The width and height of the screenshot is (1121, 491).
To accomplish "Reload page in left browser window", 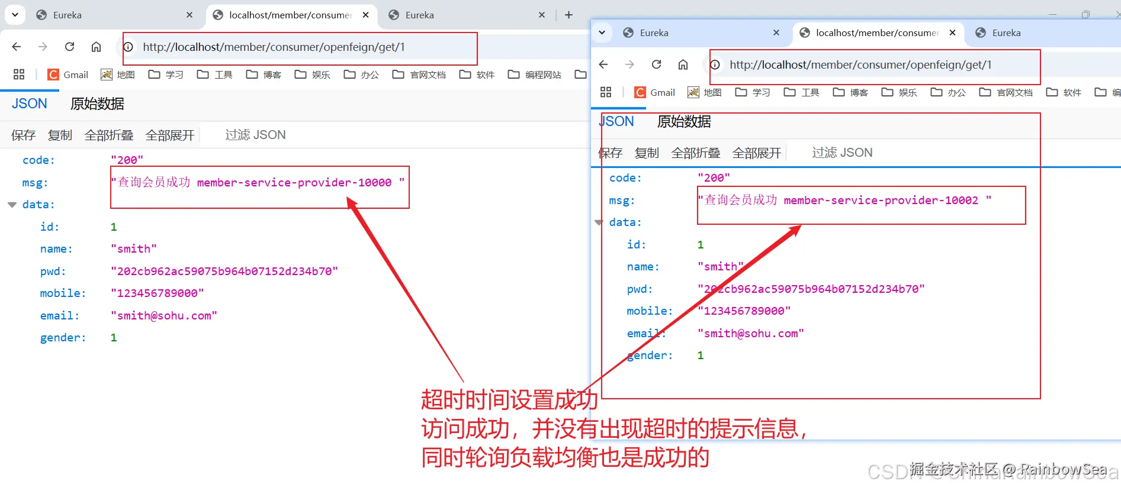I will tap(69, 47).
